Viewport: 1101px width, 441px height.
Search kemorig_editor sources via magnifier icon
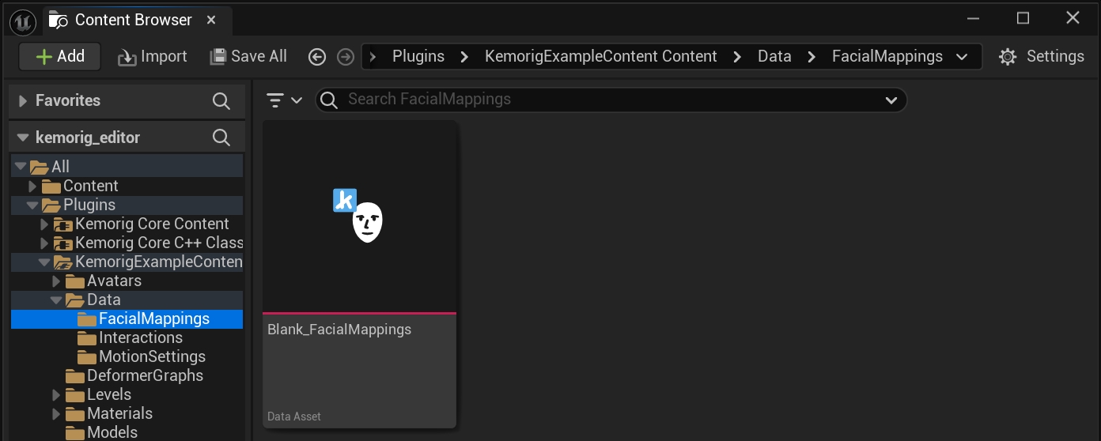coord(221,138)
